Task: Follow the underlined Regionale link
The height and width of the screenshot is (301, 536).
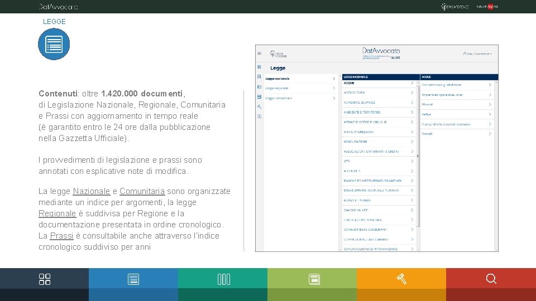Action: [57, 213]
